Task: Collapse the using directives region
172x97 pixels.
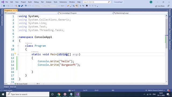Action: tap(18, 16)
